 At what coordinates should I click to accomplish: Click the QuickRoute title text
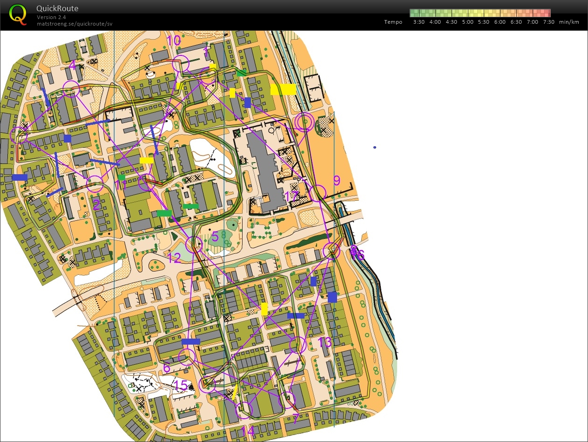[57, 8]
